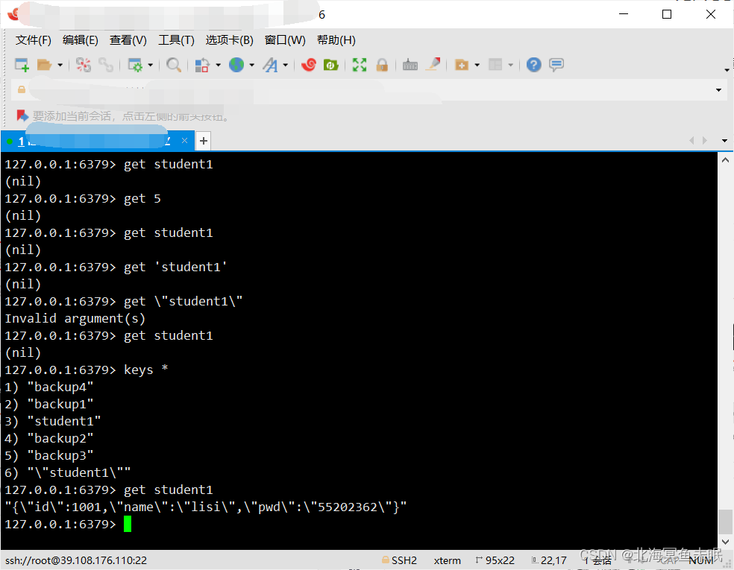
Task: Click the 95x22 terminal size entry
Action: [495, 560]
